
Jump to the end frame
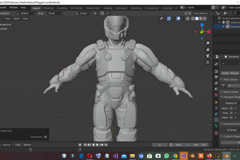106,145
